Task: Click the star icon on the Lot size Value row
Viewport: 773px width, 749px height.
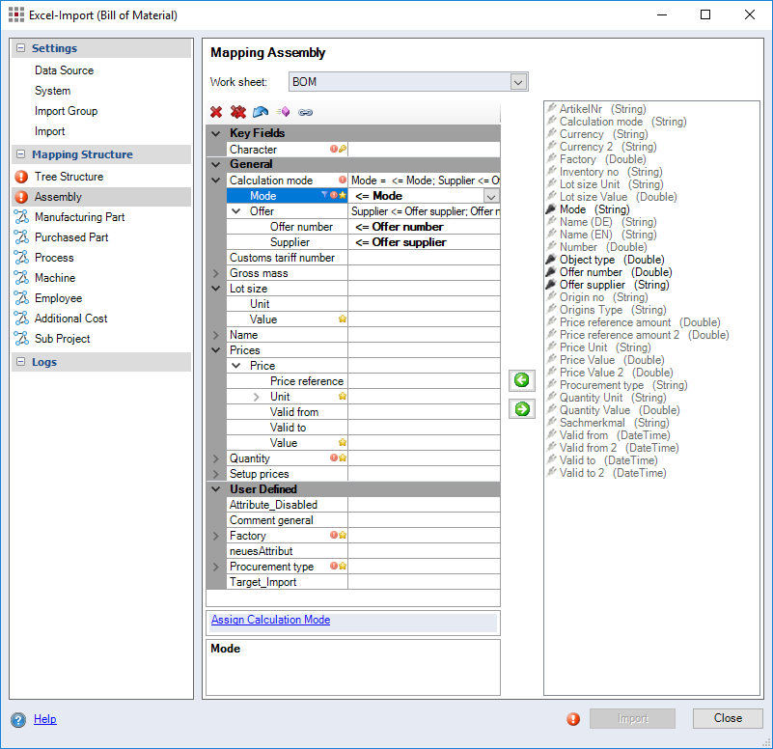Action: click(343, 319)
